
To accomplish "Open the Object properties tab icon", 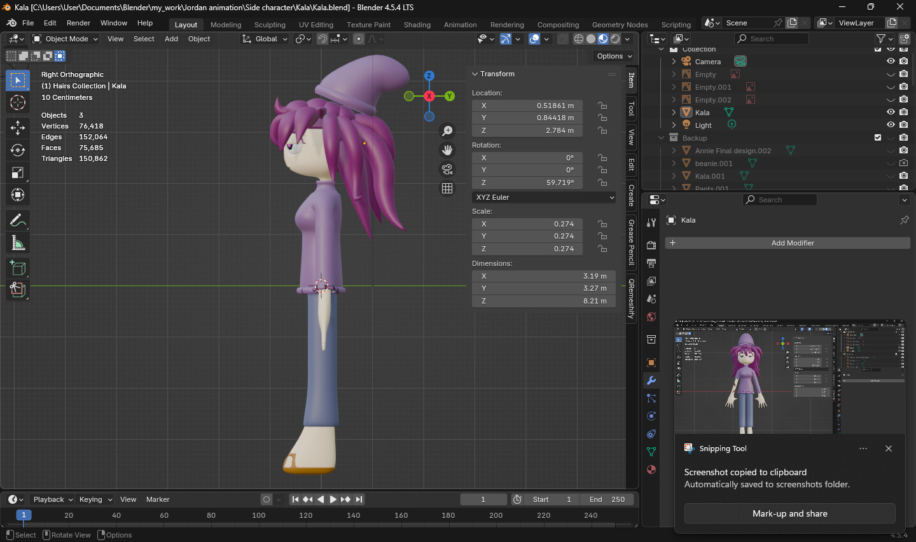I will (651, 363).
